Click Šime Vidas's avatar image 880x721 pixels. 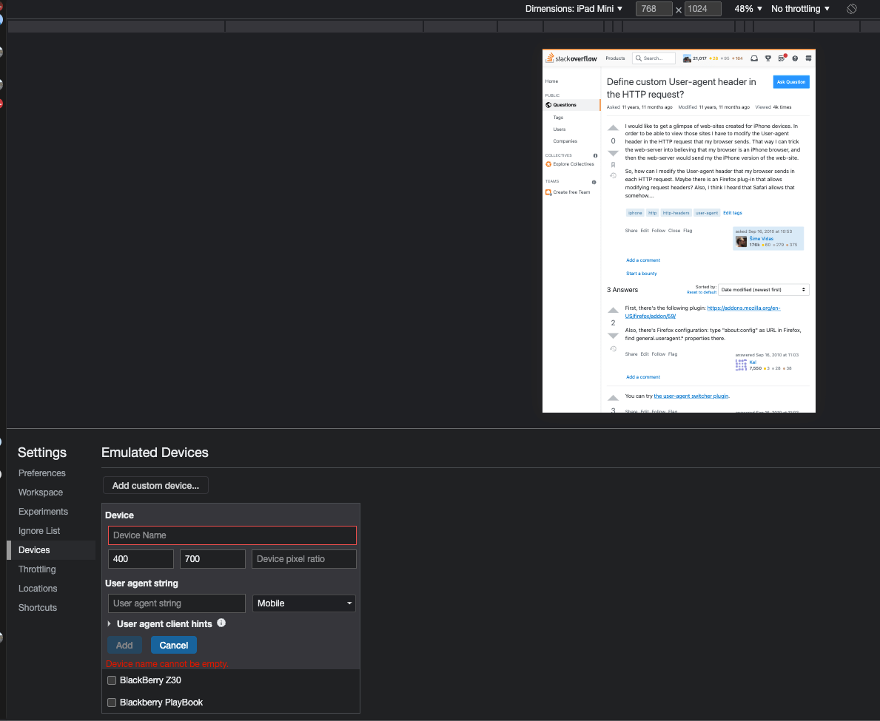pyautogui.click(x=741, y=242)
